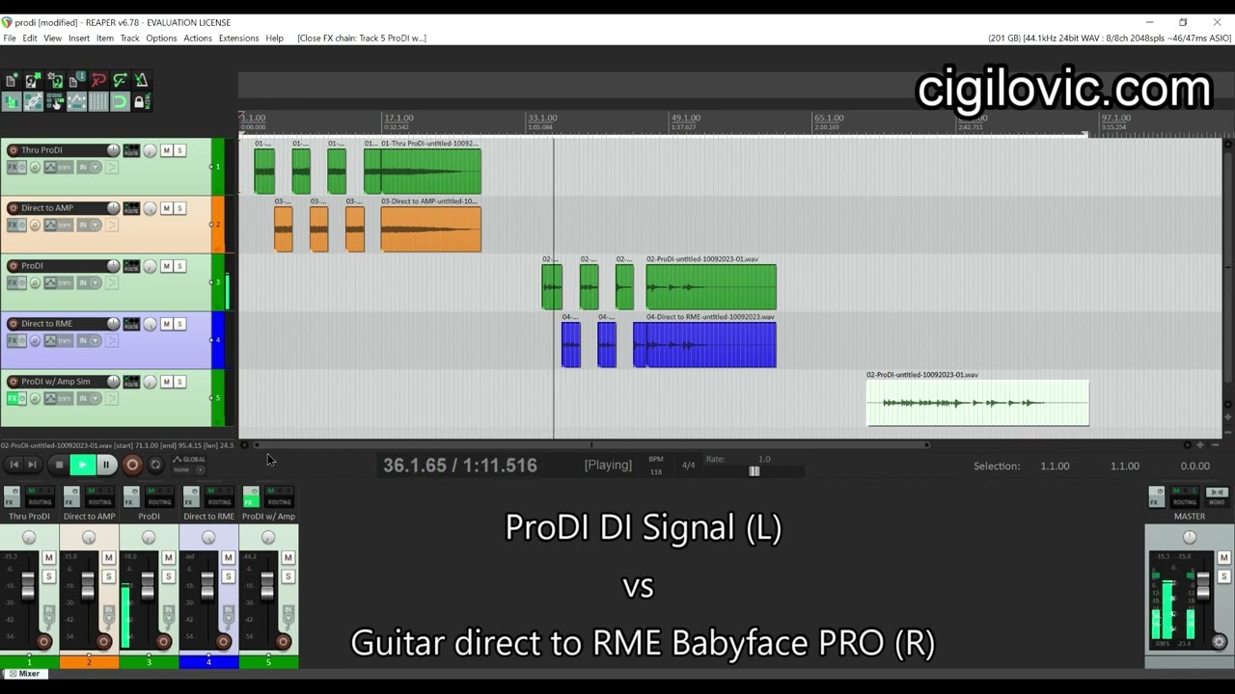Open trim envelope button on Thru ProDI track
The height and width of the screenshot is (694, 1235).
tap(59, 167)
